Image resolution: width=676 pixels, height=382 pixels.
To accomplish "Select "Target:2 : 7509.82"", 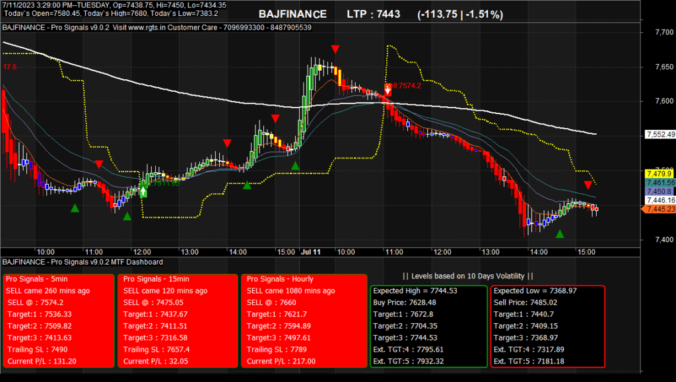I will [x=39, y=326].
